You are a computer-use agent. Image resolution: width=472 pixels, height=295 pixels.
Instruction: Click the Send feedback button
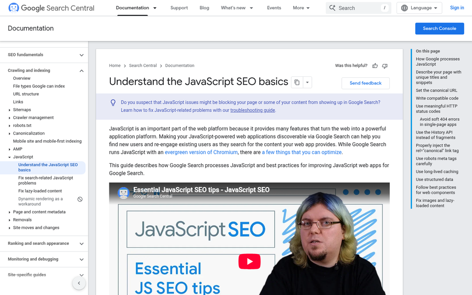tap(365, 83)
